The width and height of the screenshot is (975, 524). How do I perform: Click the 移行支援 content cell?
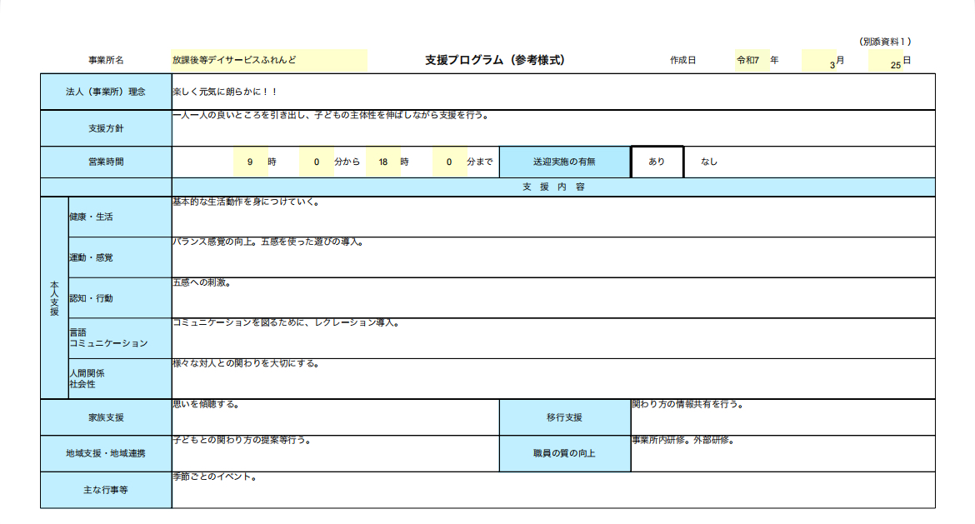click(782, 417)
